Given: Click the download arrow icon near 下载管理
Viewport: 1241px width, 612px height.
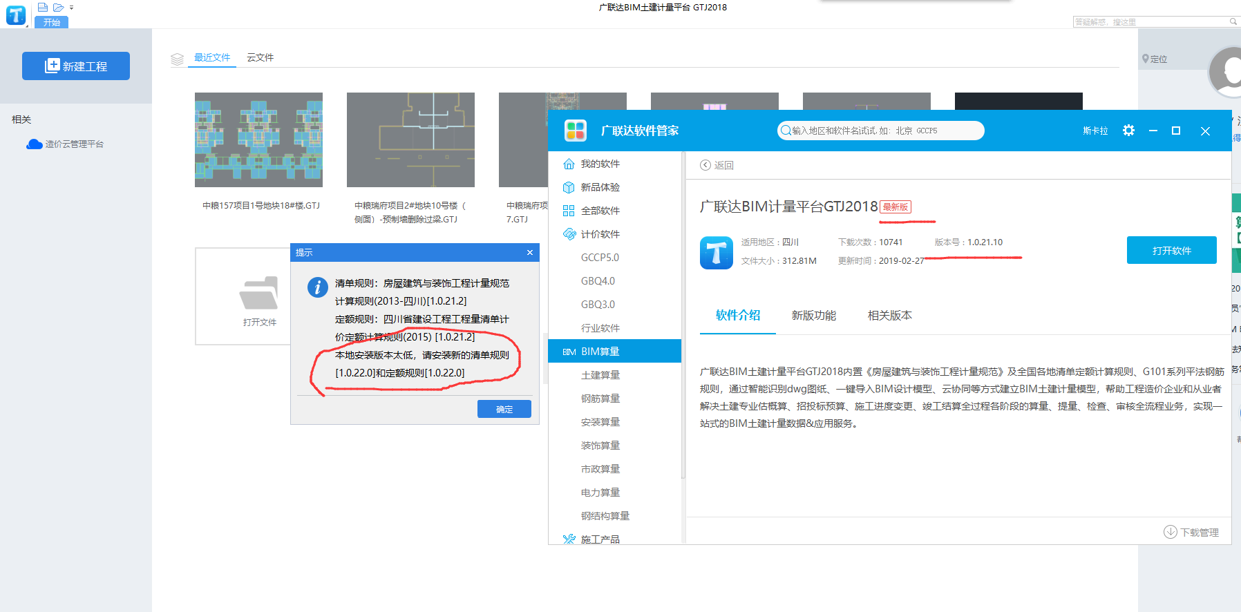Looking at the screenshot, I should (x=1170, y=532).
